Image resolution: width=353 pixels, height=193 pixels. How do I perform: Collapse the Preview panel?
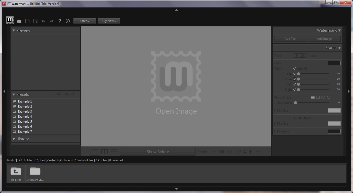point(14,30)
